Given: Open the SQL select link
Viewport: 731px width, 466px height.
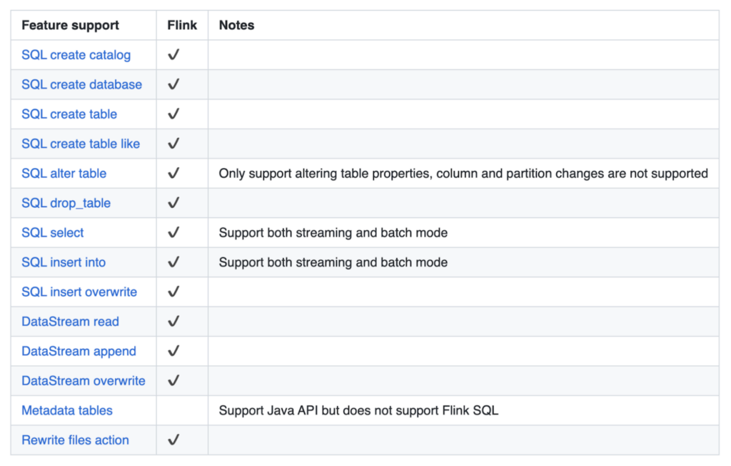Looking at the screenshot, I should pos(52,233).
